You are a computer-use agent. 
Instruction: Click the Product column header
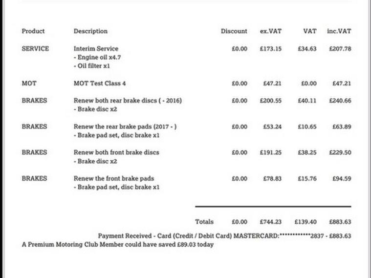33,31
